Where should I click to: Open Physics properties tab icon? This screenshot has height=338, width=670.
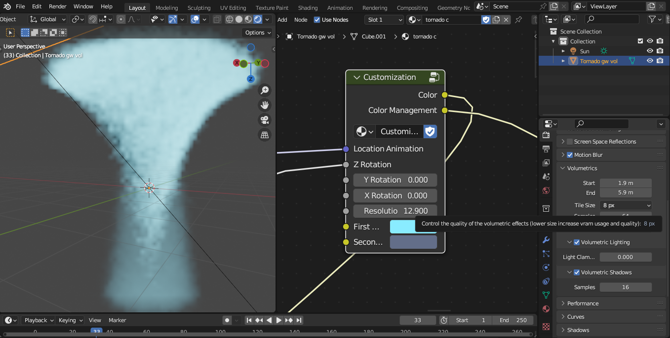coord(546,267)
